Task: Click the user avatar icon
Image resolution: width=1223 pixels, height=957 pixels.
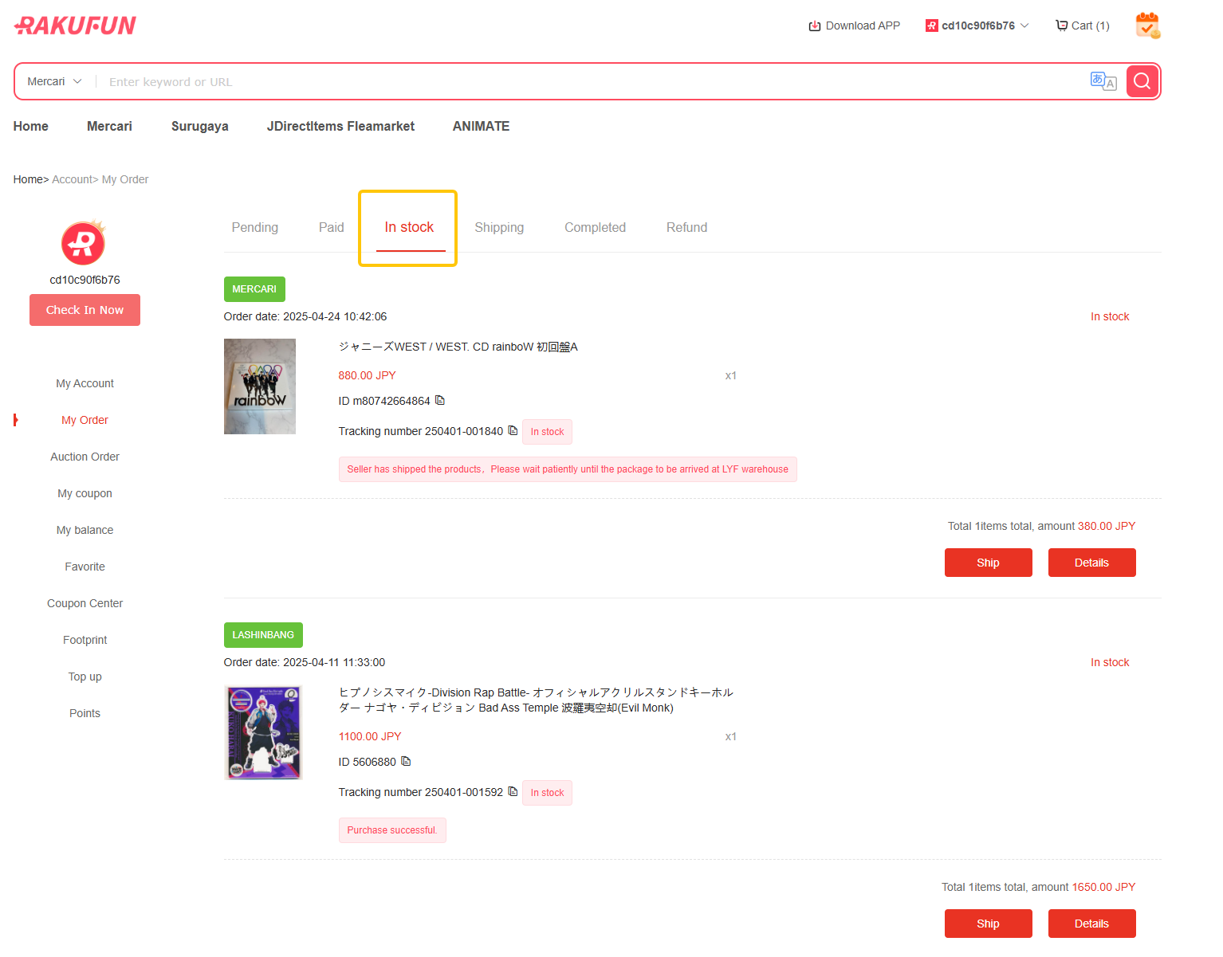Action: [x=84, y=242]
